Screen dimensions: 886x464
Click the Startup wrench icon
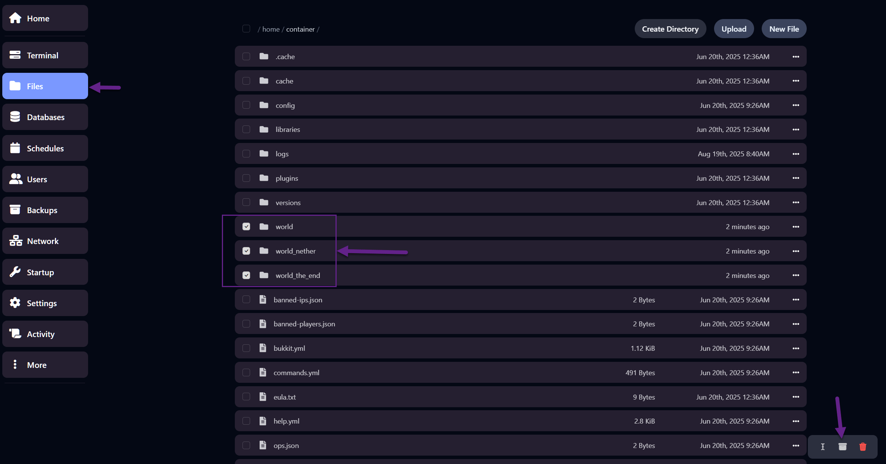(x=15, y=272)
